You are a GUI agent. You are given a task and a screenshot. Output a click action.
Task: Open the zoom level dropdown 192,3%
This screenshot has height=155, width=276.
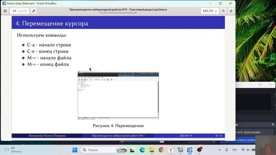pos(210,11)
